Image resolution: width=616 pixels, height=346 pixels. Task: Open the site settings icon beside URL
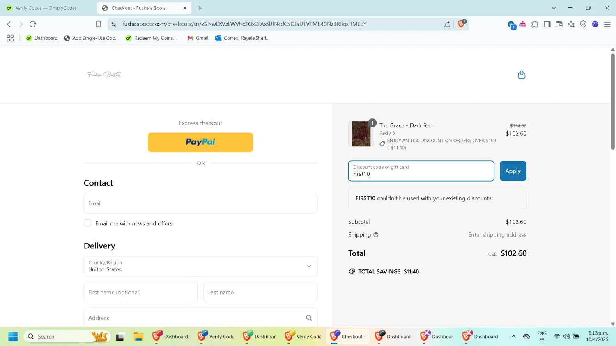[114, 24]
